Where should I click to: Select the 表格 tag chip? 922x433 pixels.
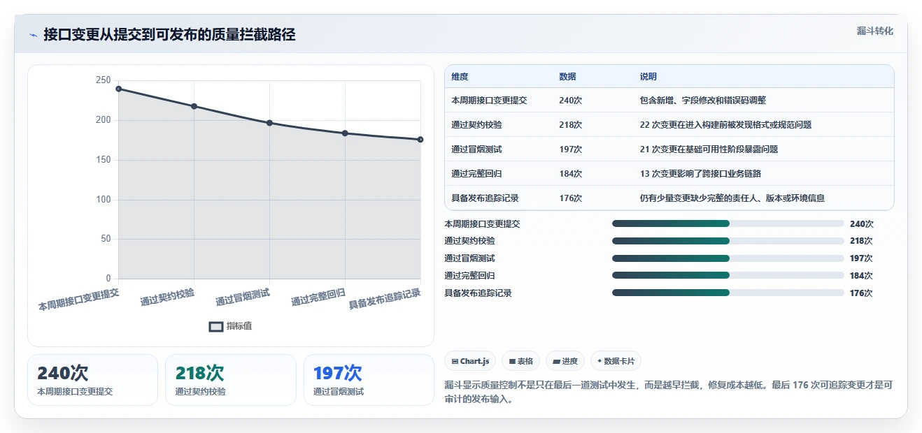tap(520, 361)
